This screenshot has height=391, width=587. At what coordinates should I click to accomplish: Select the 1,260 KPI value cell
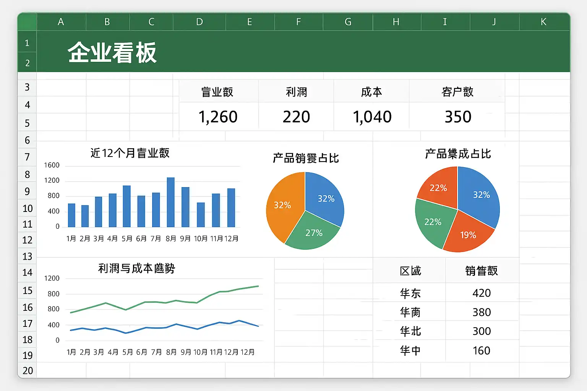coord(218,117)
